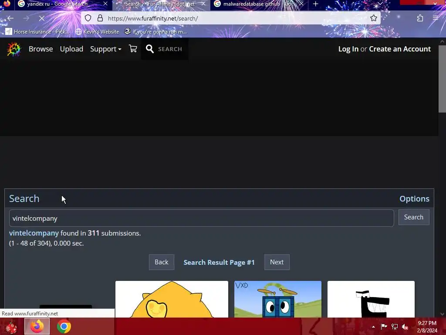
Task: Click the page vertical scrollbar thumb
Action: click(442, 79)
